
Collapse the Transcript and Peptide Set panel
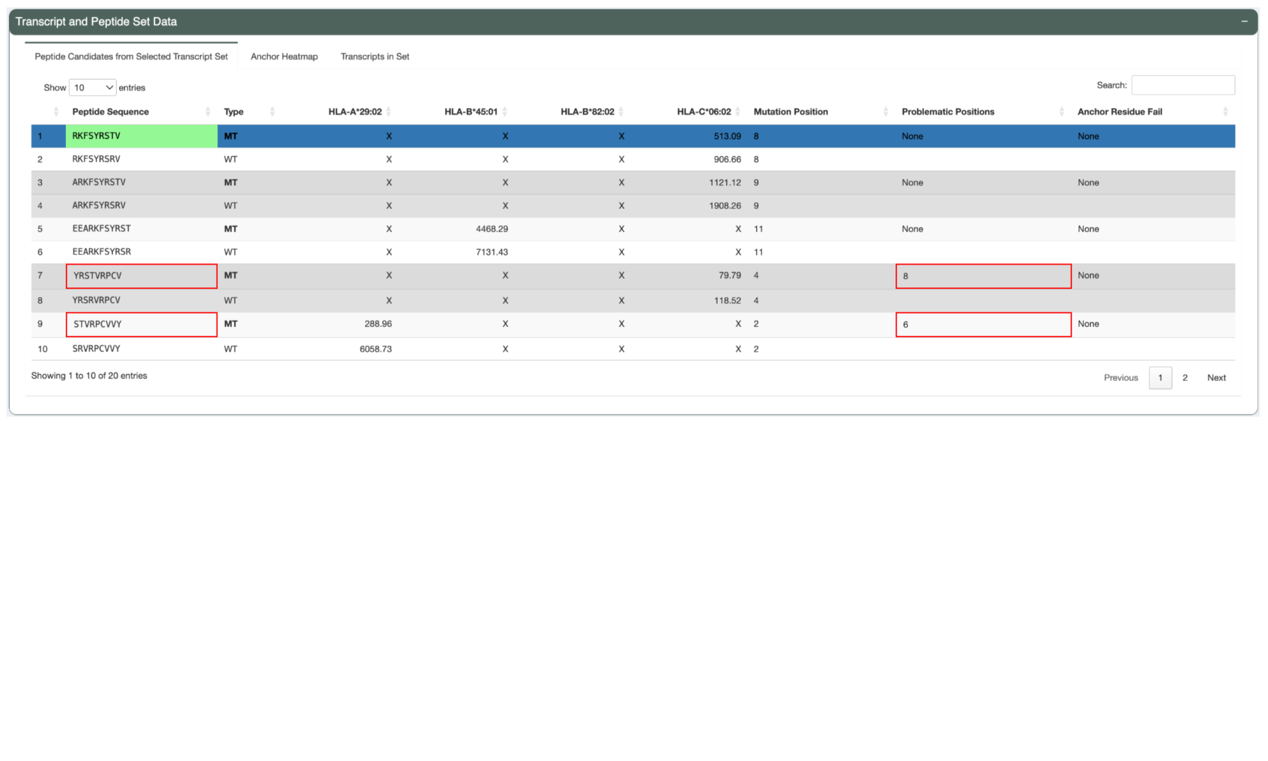click(1245, 21)
